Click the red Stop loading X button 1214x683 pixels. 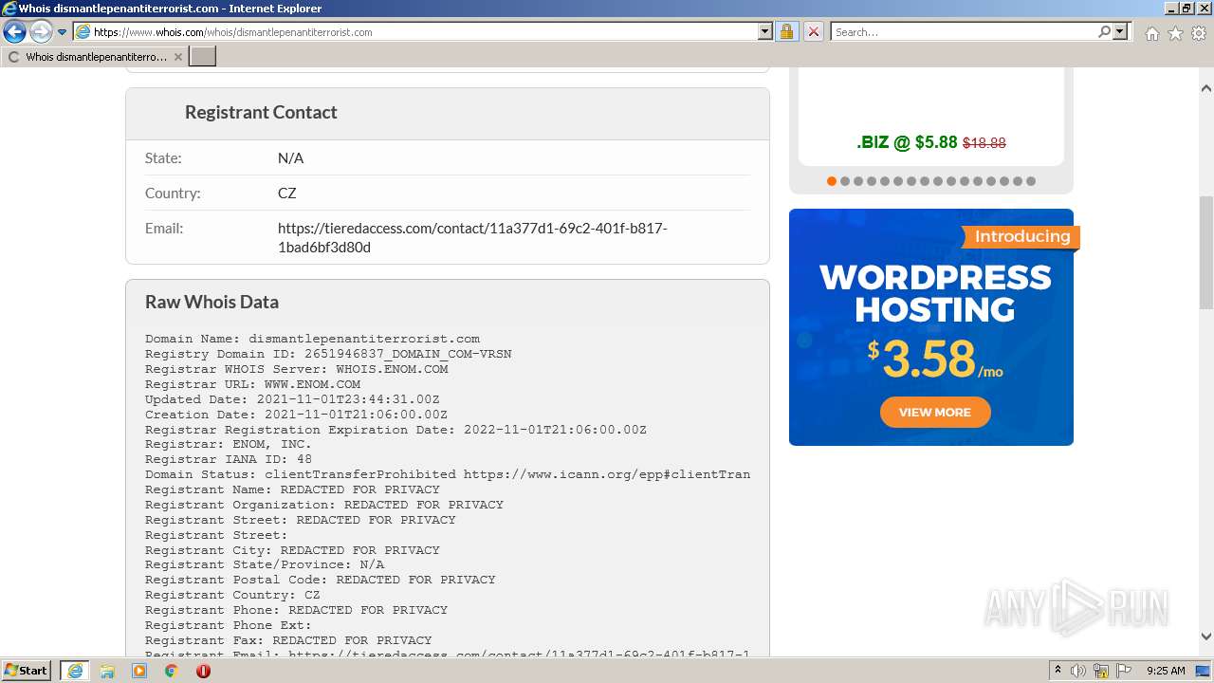pos(814,32)
